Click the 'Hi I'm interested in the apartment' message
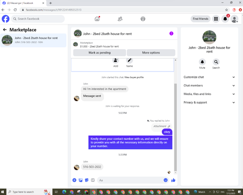Viewport: 243px width, 195px height. (104, 89)
